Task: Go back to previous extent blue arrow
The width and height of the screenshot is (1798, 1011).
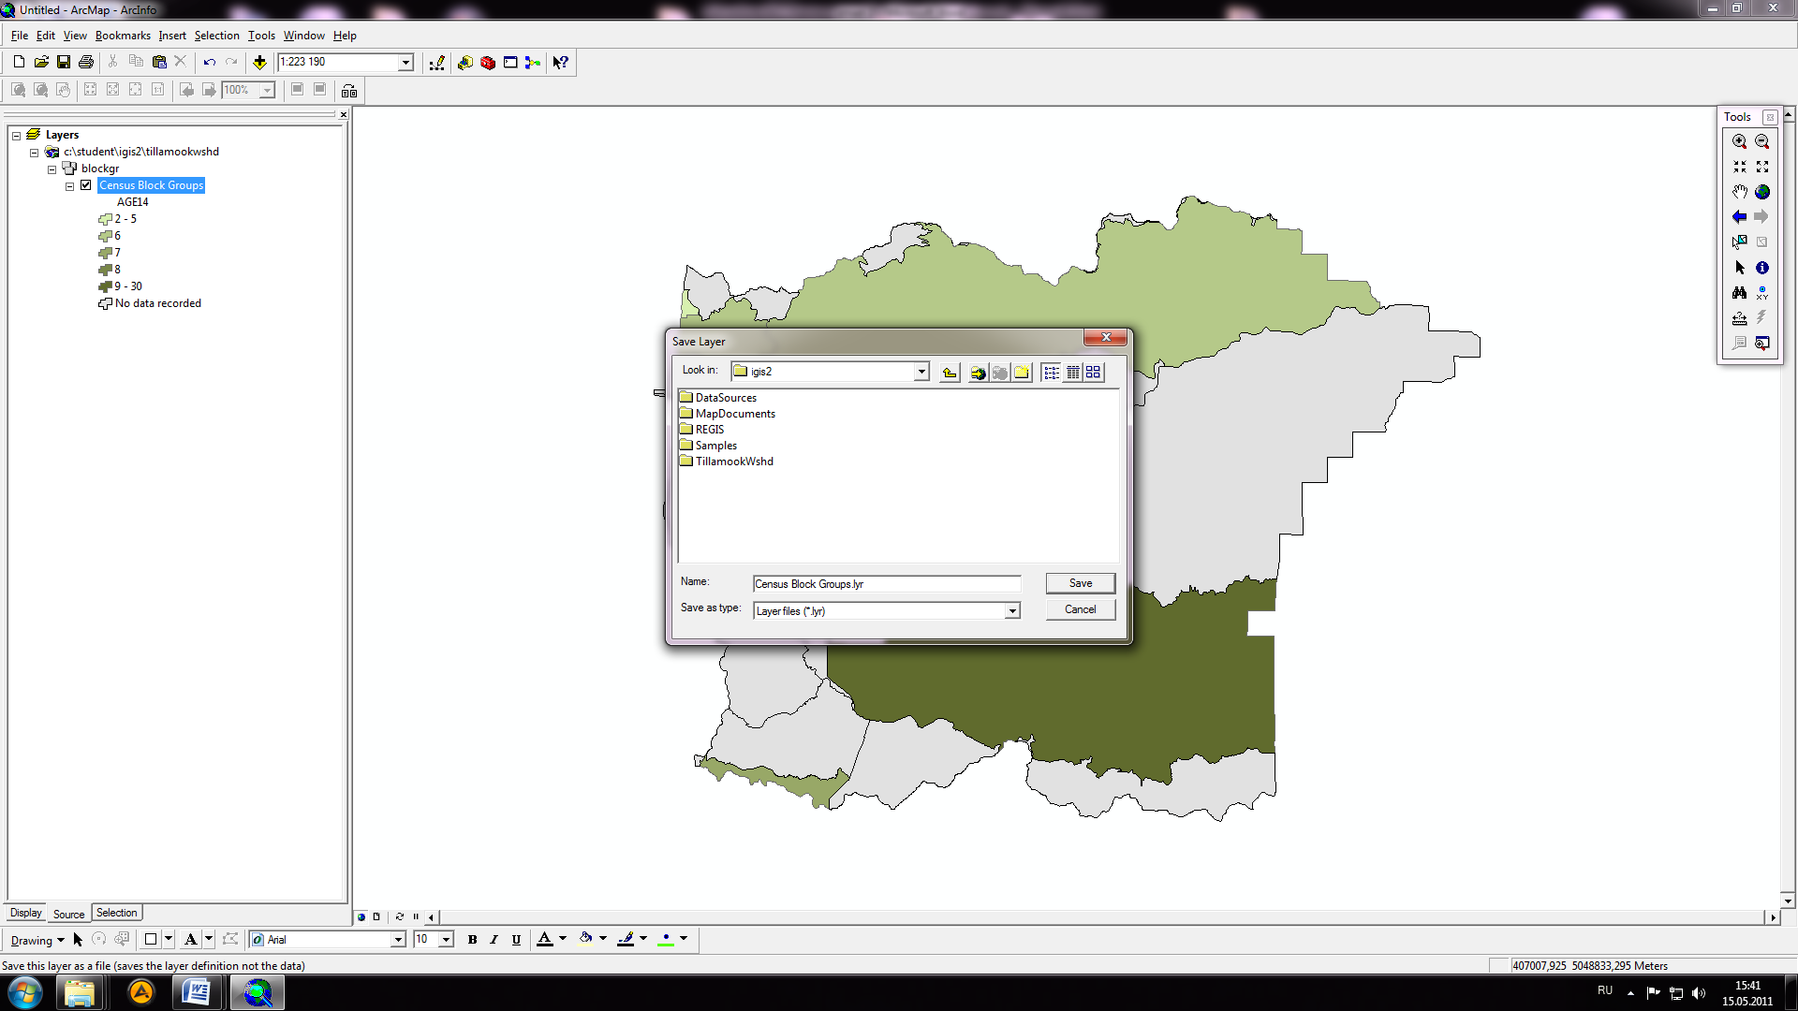Action: tap(1739, 217)
